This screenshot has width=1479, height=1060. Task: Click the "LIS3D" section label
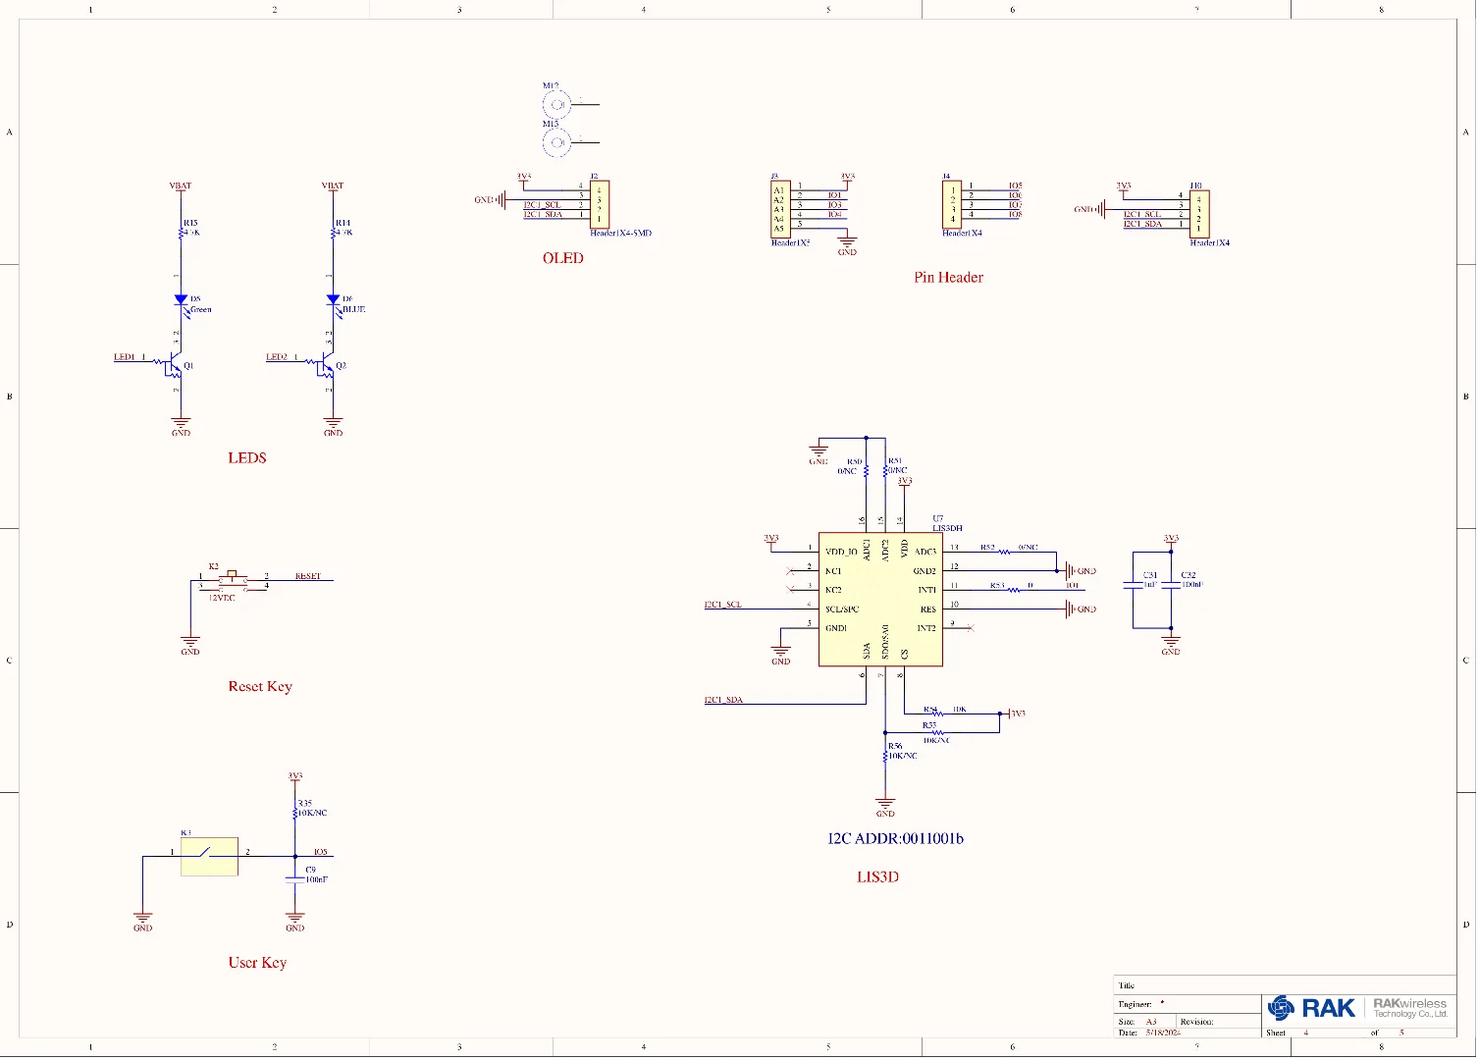tap(877, 877)
